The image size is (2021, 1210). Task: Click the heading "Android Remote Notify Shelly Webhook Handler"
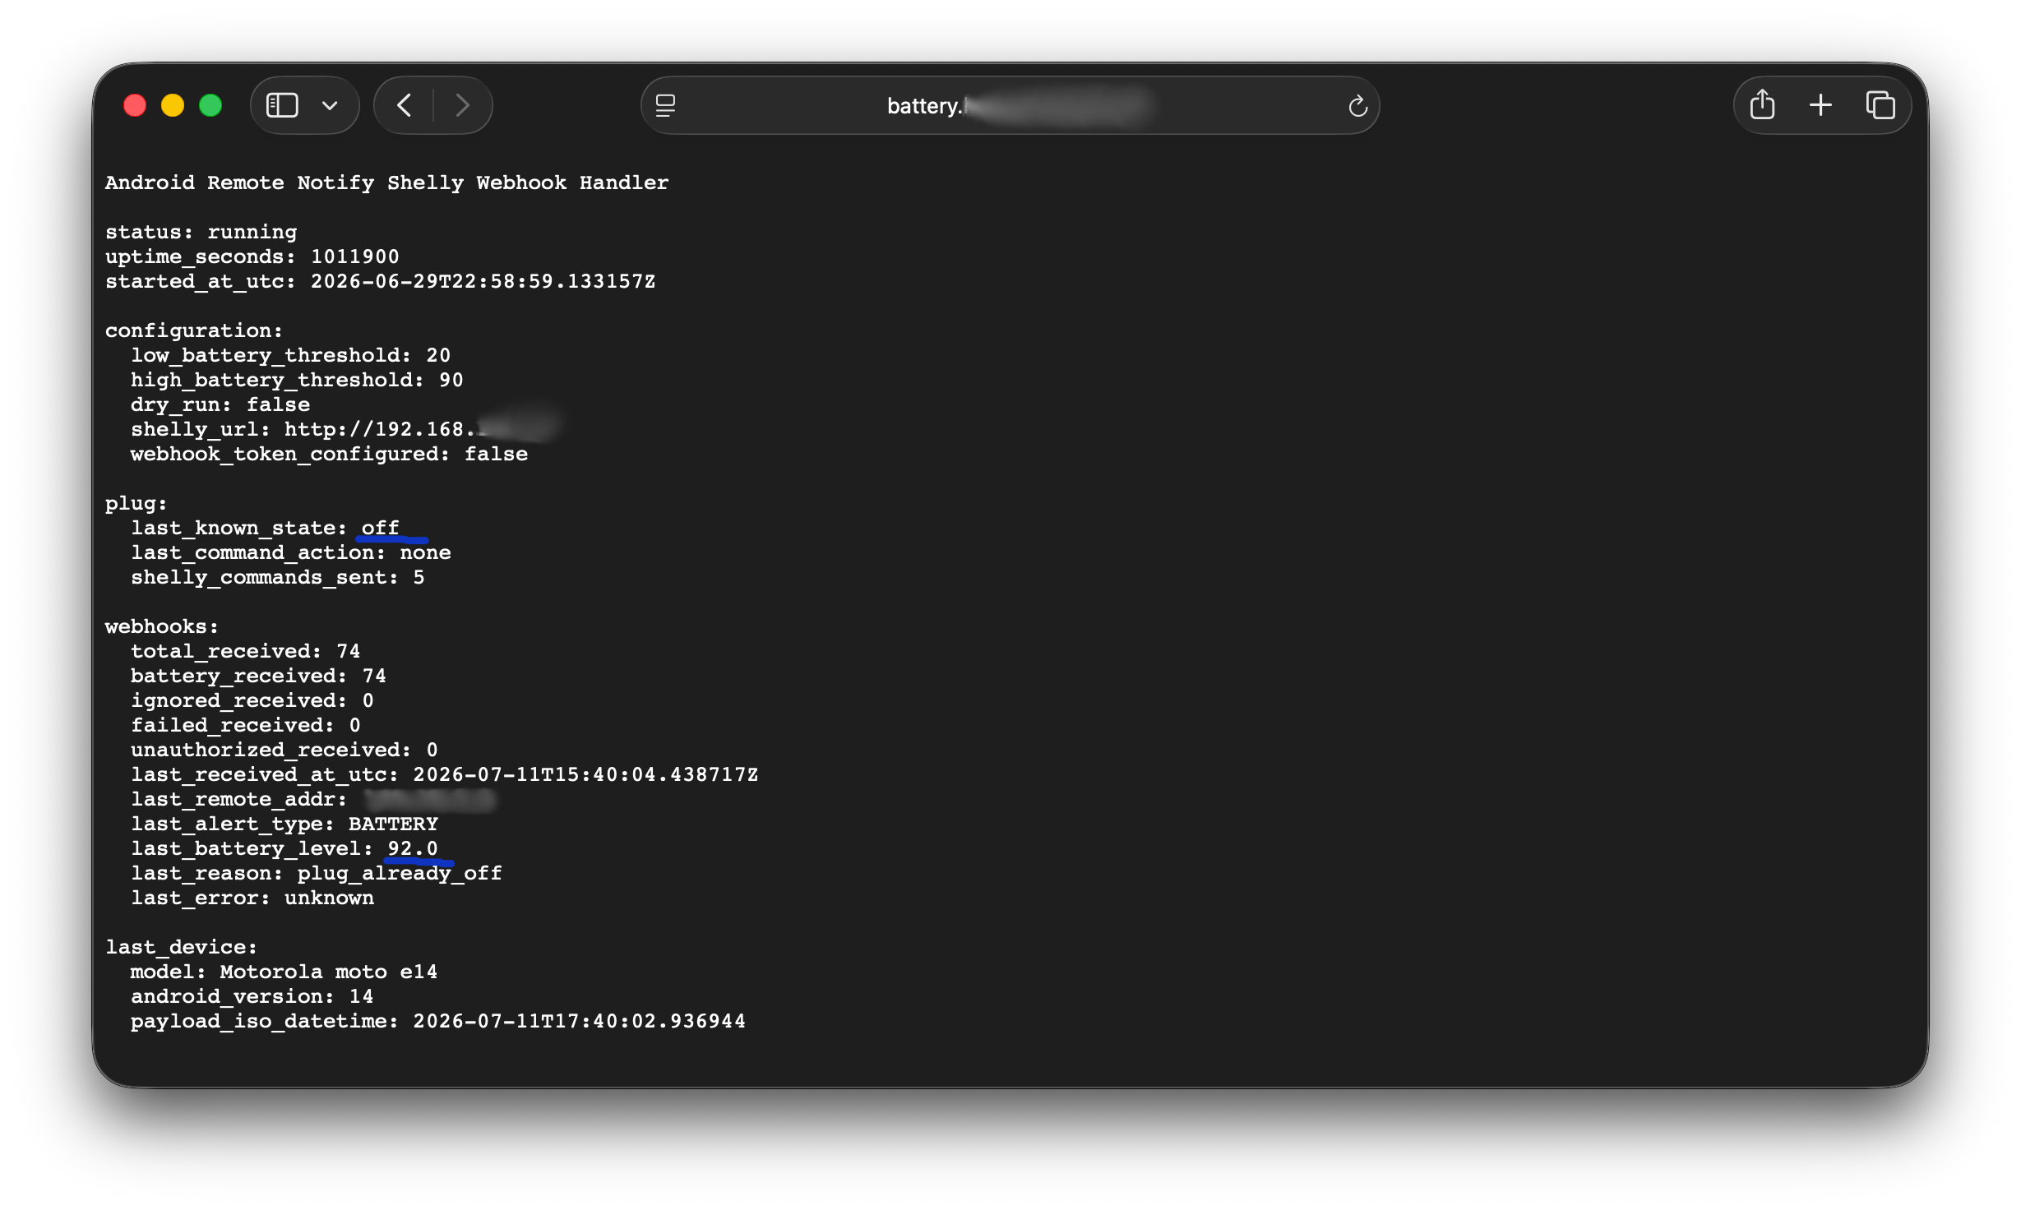[386, 182]
